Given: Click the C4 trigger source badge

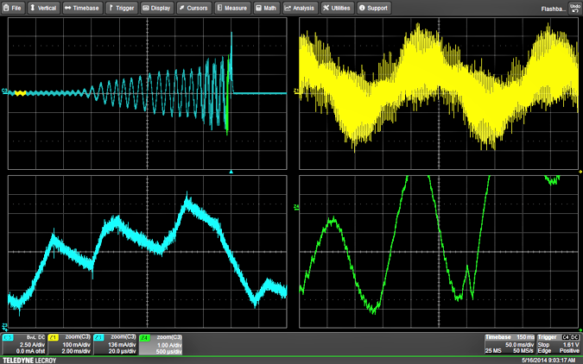Looking at the screenshot, I should [x=566, y=337].
